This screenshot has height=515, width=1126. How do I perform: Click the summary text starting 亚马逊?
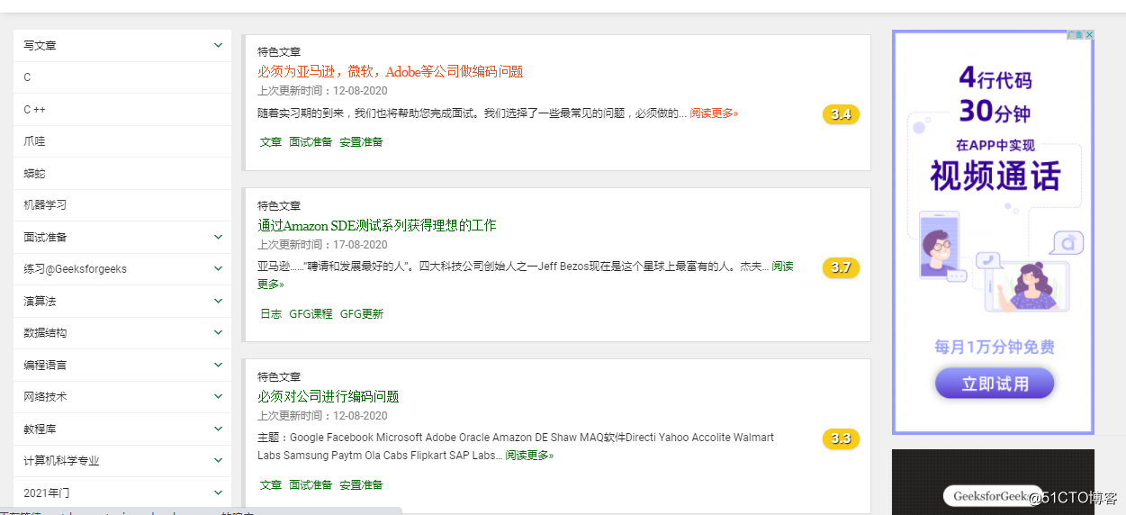[513, 267]
